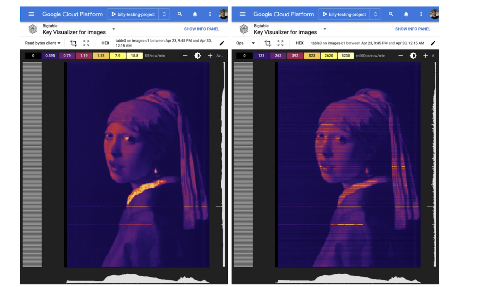Toggle HEX in the Ops toolbar

(x=299, y=43)
